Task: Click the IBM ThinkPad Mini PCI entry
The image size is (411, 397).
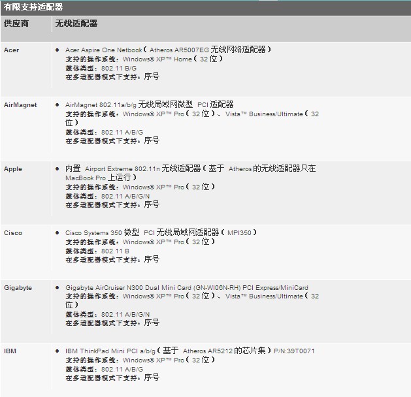Action: tap(189, 351)
